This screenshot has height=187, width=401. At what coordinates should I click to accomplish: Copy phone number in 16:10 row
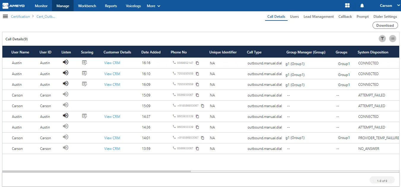197,74
